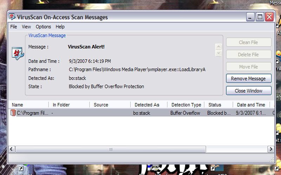The height and width of the screenshot is (175, 281).
Task: Select the C:\Program Fil... name cell
Action: tap(32, 113)
